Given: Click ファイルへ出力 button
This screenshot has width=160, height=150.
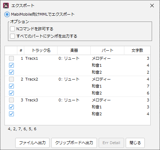Looking at the screenshot, I should [x=32, y=143].
